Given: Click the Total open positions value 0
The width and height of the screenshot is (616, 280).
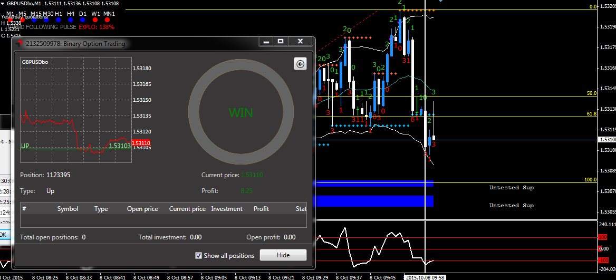Looking at the screenshot, I should tap(84, 237).
